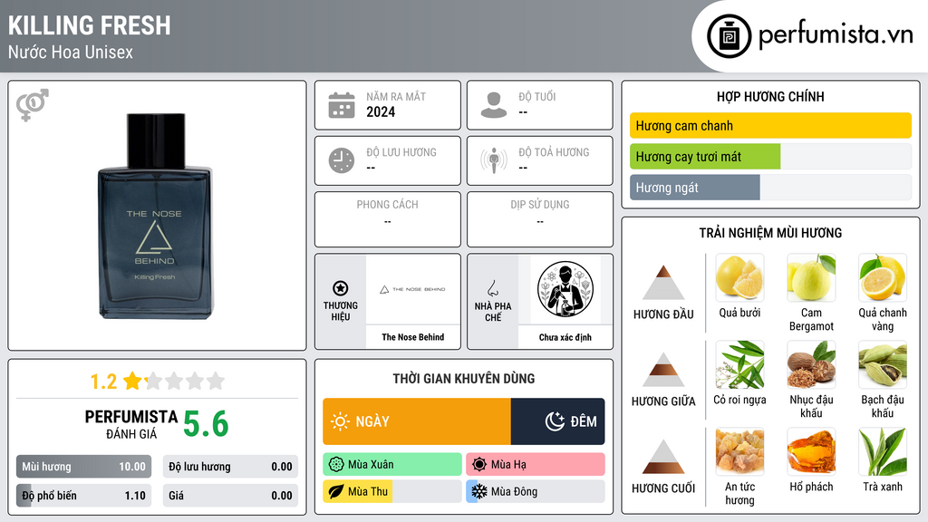
Task: Click the snowflake icon for Mùa Đông
Action: point(479,491)
